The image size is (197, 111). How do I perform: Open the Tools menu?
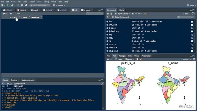pos(60,2)
